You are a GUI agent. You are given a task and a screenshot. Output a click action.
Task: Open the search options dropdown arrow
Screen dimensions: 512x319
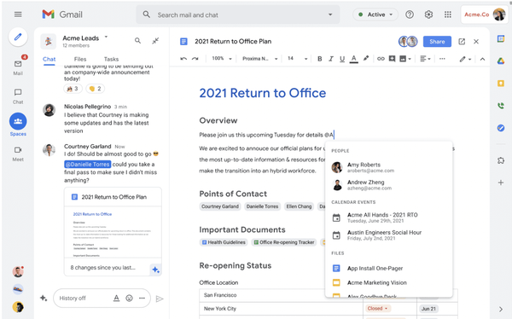[x=330, y=14]
